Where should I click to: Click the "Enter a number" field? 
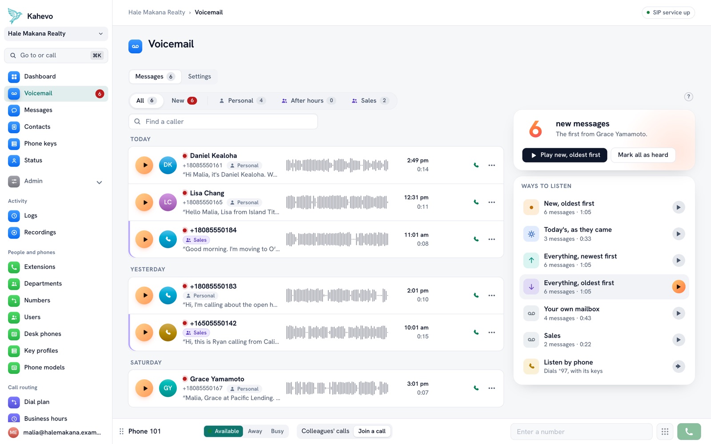pos(581,432)
